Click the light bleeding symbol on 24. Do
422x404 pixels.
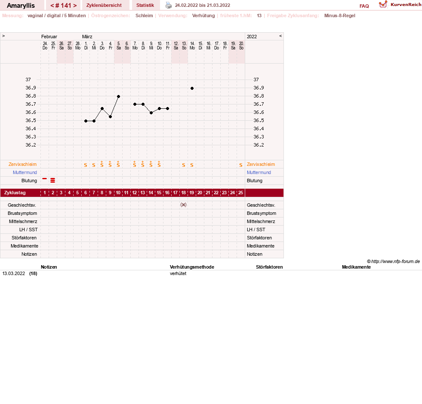click(45, 179)
